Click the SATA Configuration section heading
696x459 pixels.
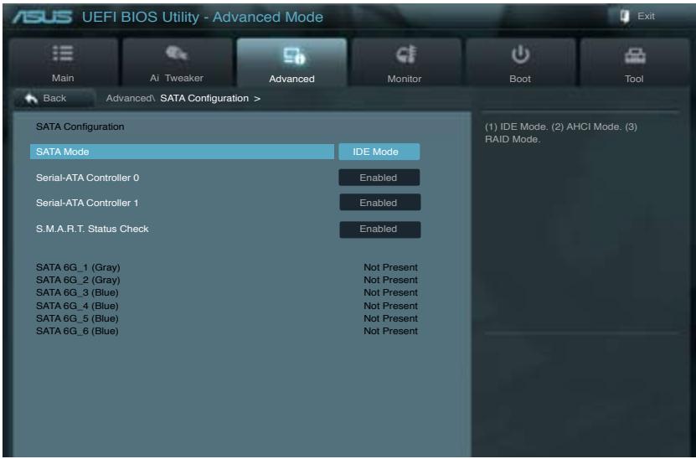click(80, 127)
